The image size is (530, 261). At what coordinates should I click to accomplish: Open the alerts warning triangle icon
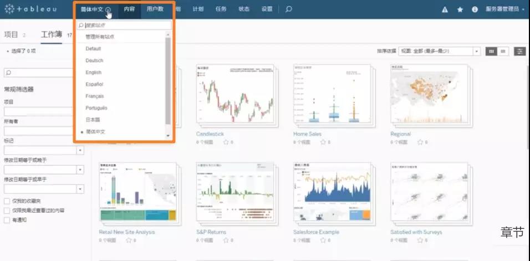click(445, 9)
